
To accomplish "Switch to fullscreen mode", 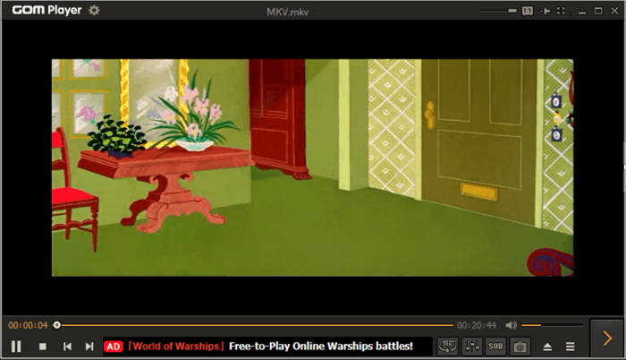I will pyautogui.click(x=561, y=11).
